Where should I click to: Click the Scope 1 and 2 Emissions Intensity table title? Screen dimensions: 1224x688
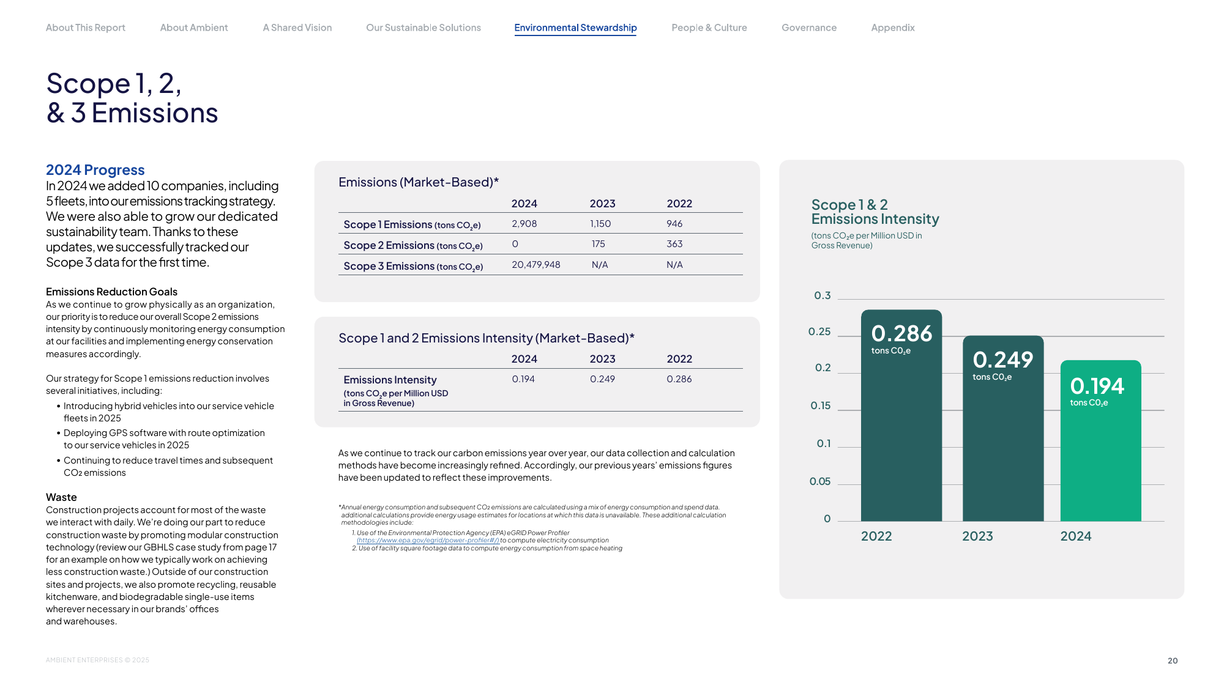click(x=487, y=338)
